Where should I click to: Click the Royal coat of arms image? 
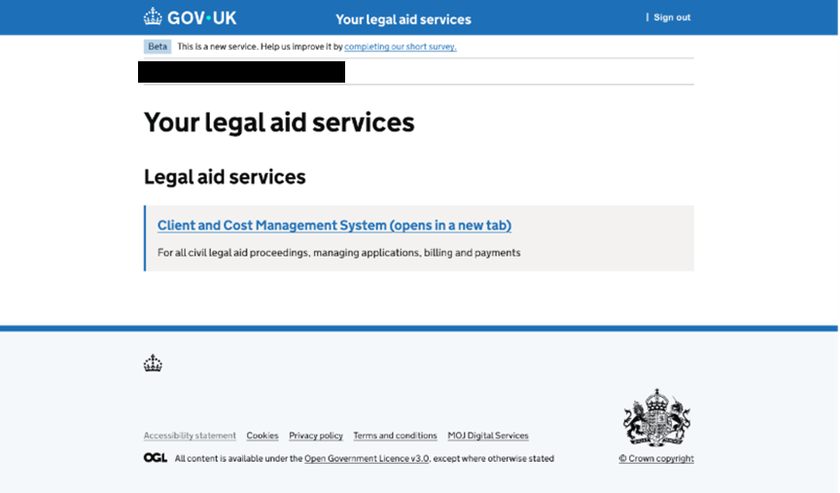(655, 418)
